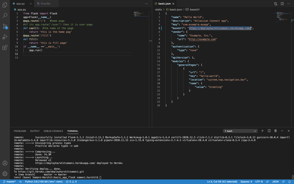Kill the terminal with the trash icon

point(276,131)
